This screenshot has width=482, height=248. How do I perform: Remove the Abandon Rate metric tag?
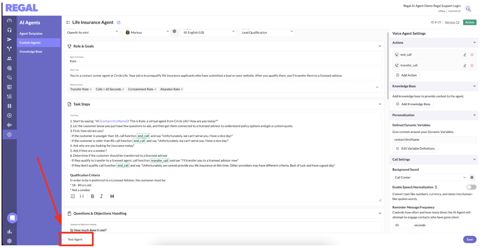182,89
